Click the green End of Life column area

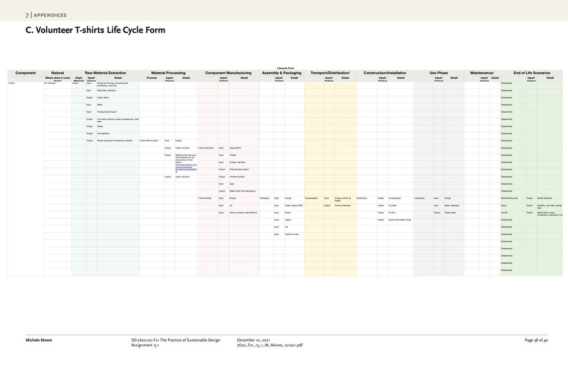pyautogui.click(x=531, y=178)
